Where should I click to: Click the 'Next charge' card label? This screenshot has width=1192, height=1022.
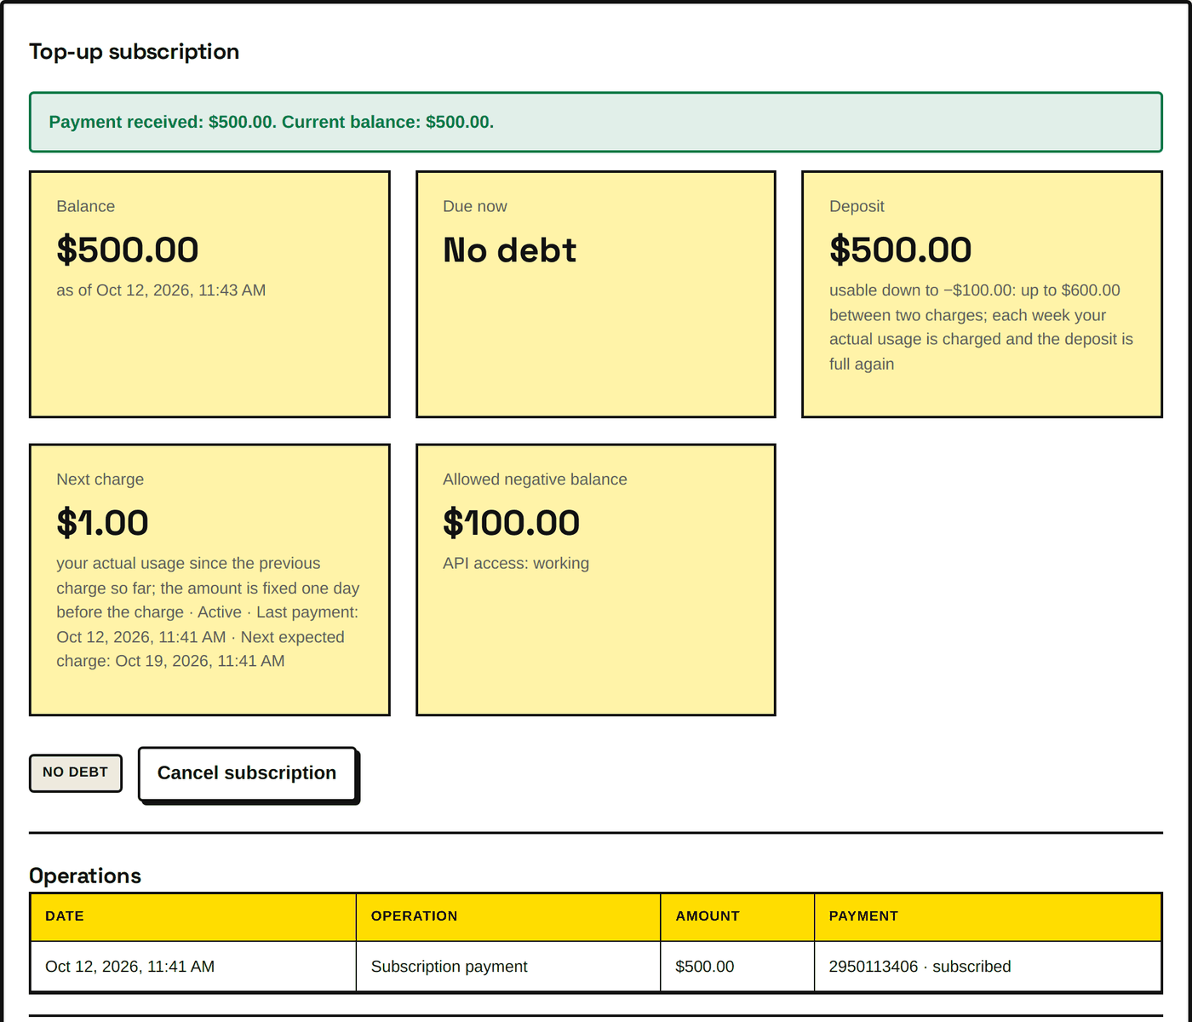point(100,479)
